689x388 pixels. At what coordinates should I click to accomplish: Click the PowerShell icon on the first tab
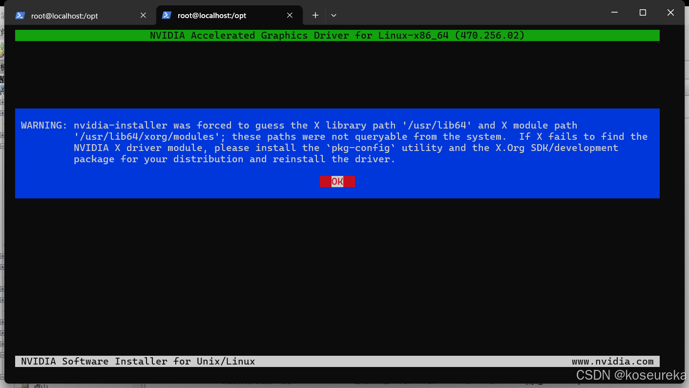(20, 16)
